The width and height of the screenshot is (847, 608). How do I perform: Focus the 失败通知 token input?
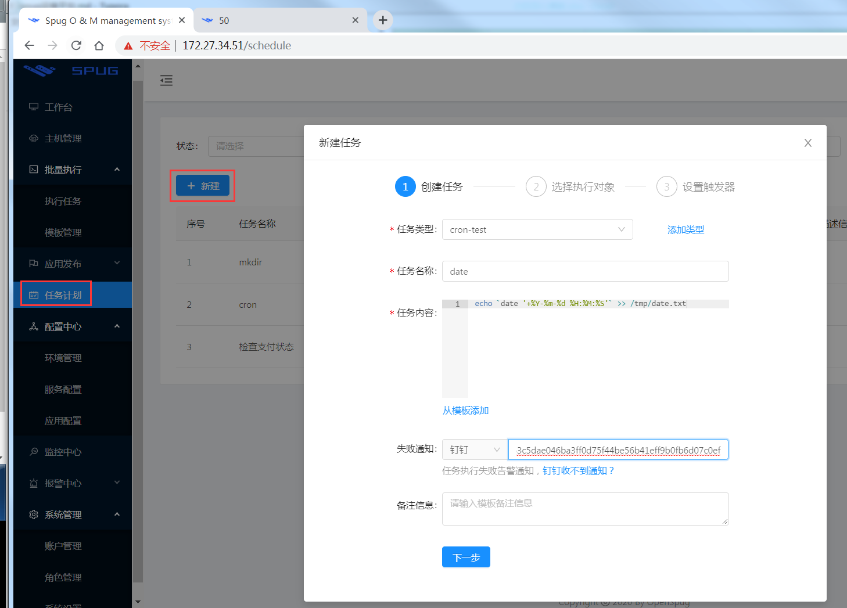618,449
